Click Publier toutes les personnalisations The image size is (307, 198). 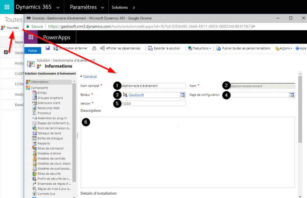(x=243, y=48)
